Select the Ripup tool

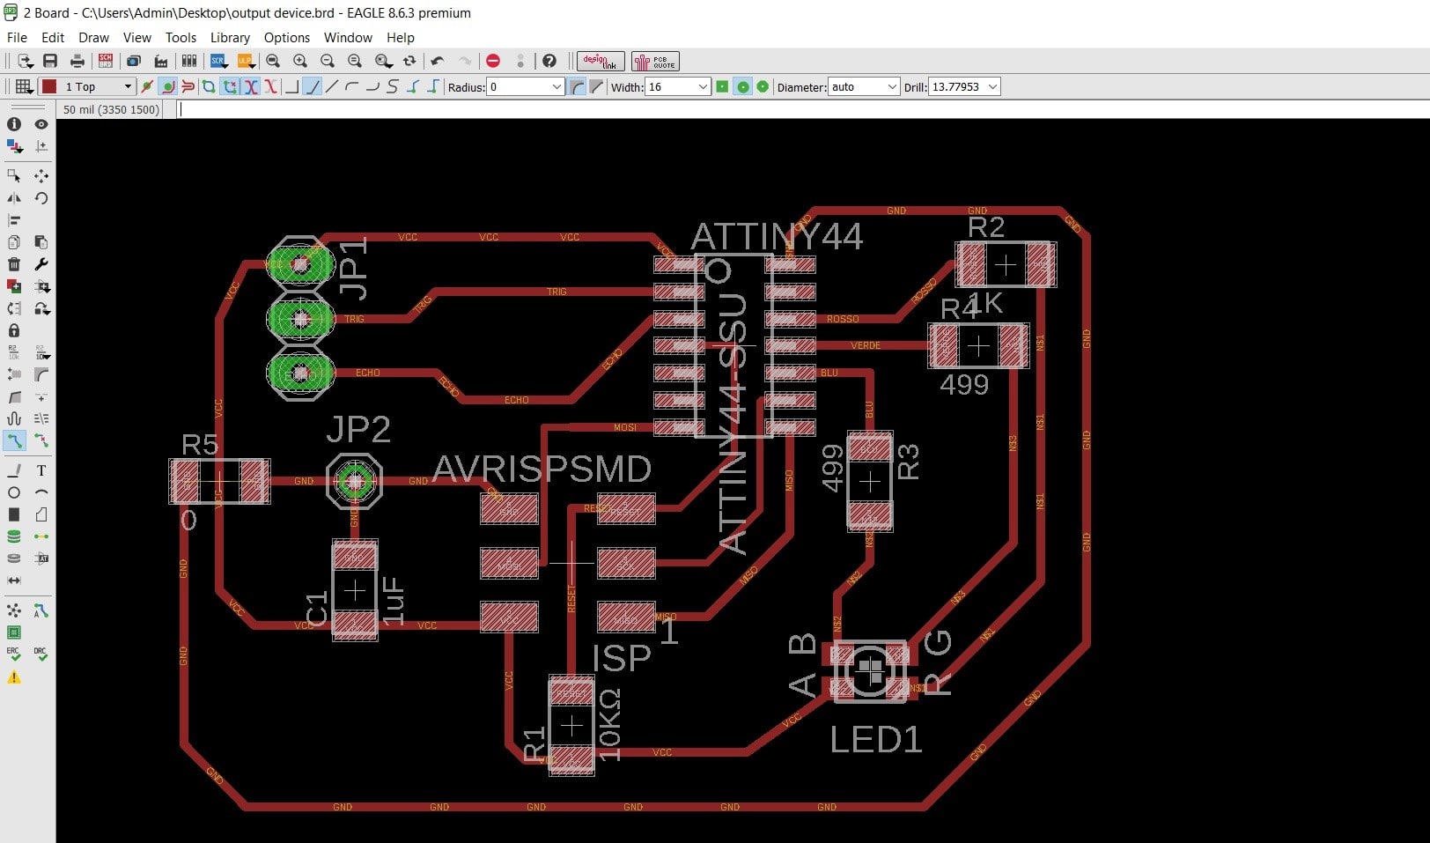[x=41, y=440]
